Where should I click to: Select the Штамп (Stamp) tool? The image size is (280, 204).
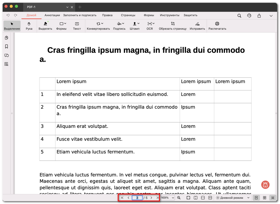coord(135,26)
